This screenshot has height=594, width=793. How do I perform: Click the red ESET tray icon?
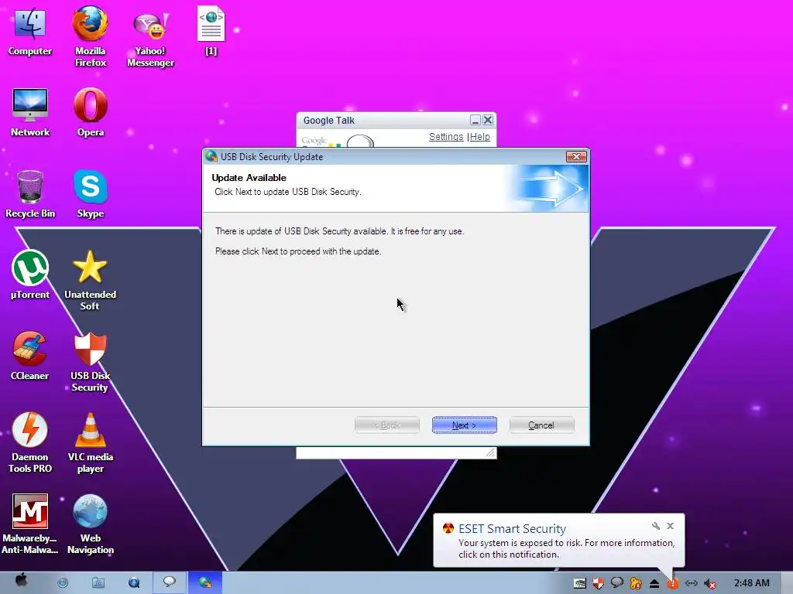point(673,583)
